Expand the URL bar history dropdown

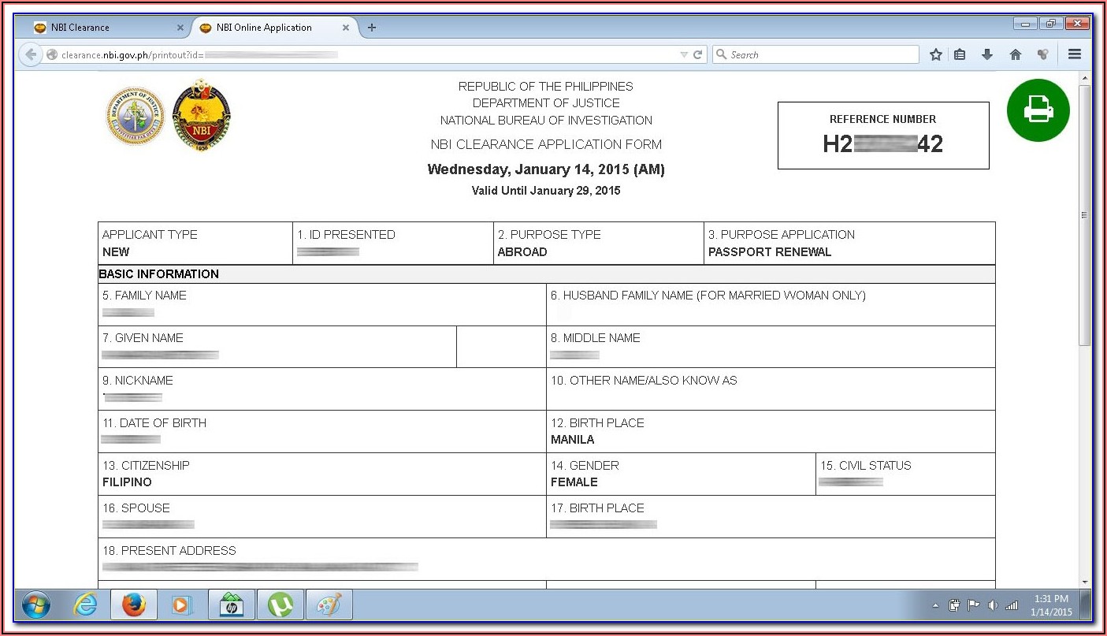683,54
